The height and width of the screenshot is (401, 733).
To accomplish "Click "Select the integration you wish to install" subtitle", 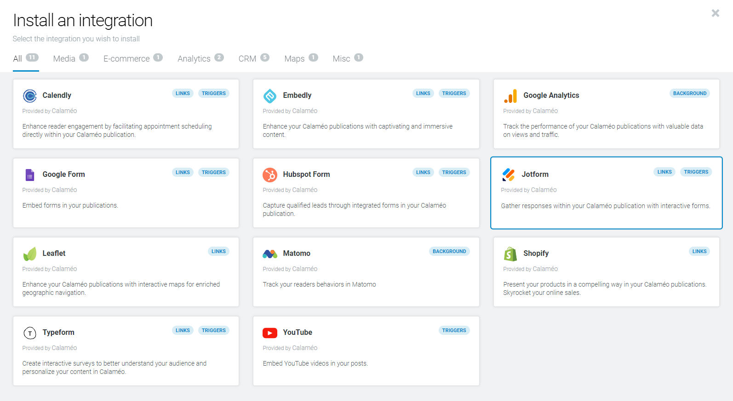I will tap(76, 39).
